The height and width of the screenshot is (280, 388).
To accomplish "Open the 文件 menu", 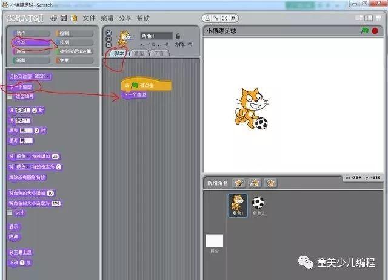I will [x=89, y=18].
